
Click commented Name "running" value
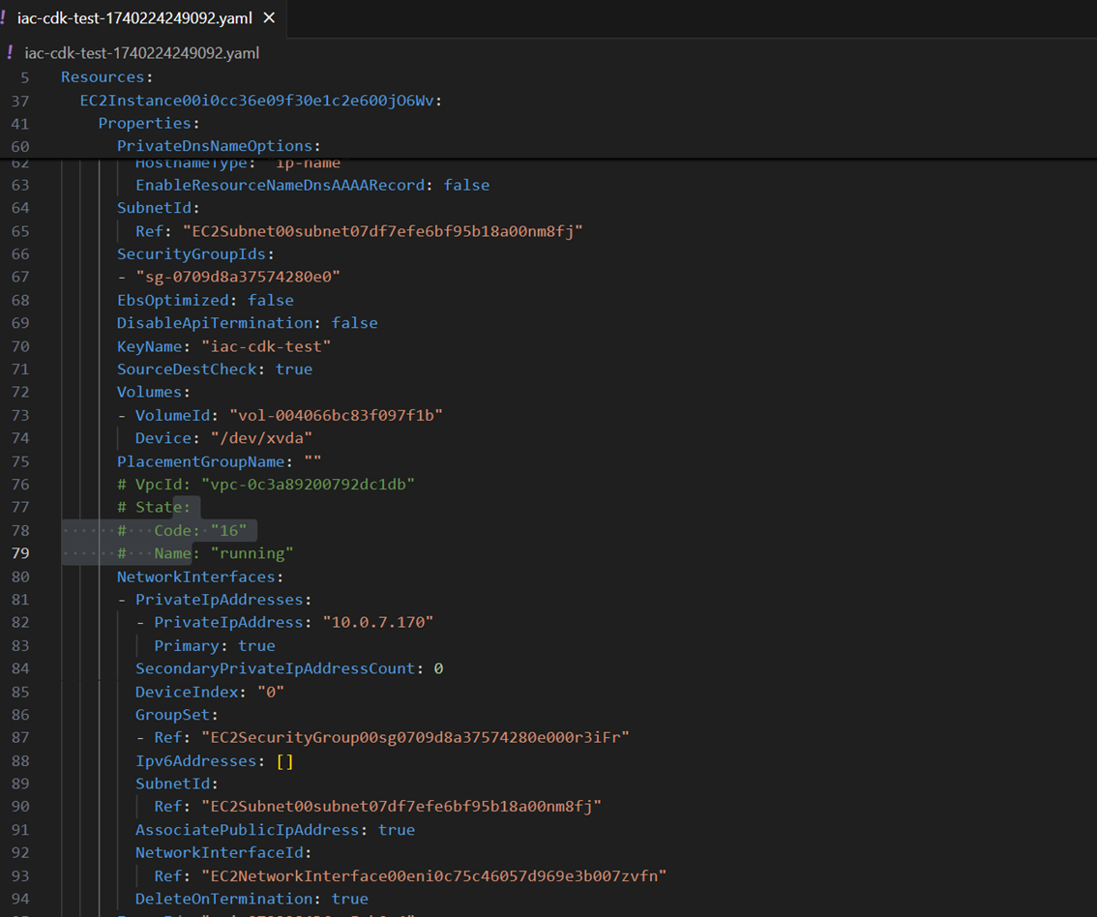point(252,553)
